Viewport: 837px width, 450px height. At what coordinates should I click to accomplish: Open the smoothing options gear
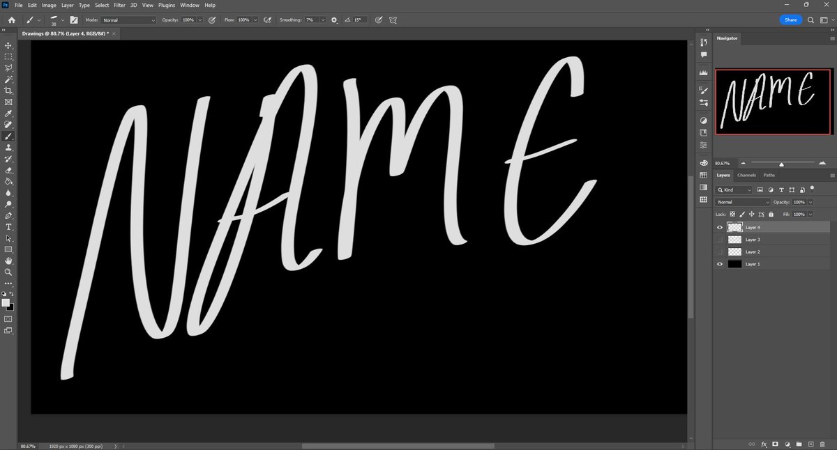point(335,20)
